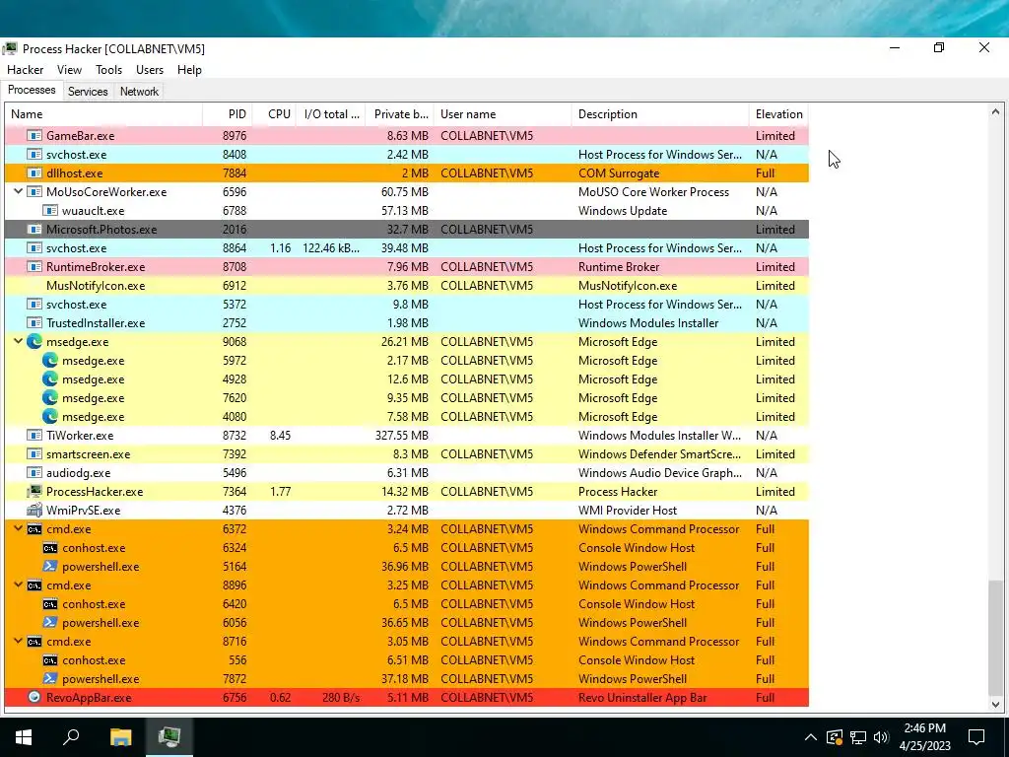This screenshot has height=757, width=1009.
Task: Click the RevoAppBar.exe process icon
Action: (x=34, y=697)
